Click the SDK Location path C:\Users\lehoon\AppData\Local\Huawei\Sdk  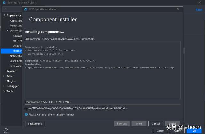[68, 39]
